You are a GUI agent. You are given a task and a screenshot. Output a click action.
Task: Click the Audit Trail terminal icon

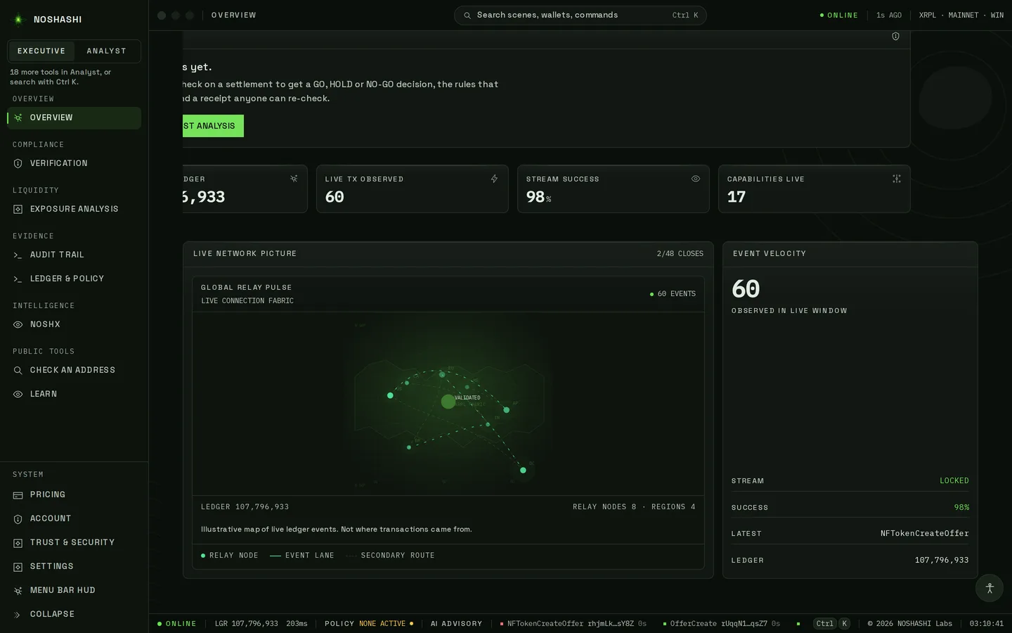18,255
